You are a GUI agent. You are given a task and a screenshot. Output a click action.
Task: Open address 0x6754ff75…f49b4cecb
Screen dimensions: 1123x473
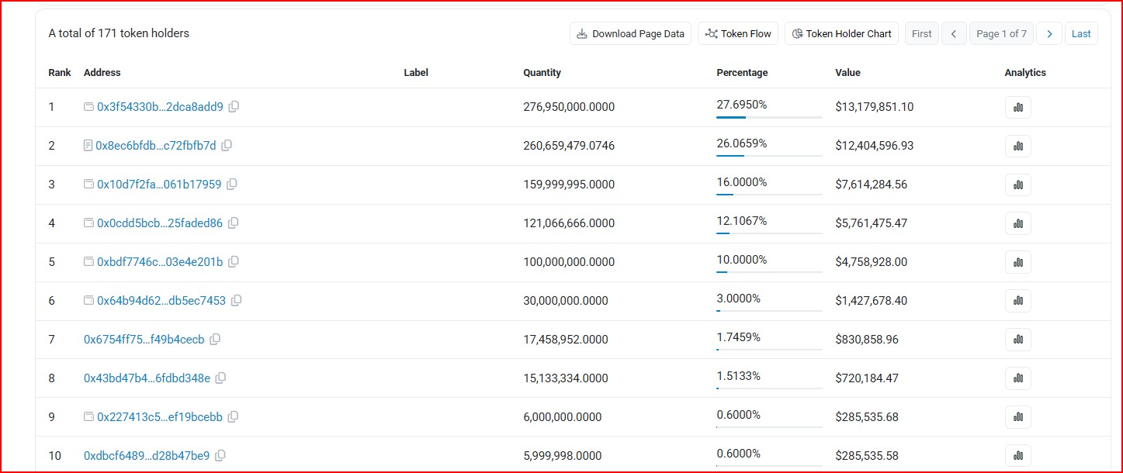[x=144, y=340]
